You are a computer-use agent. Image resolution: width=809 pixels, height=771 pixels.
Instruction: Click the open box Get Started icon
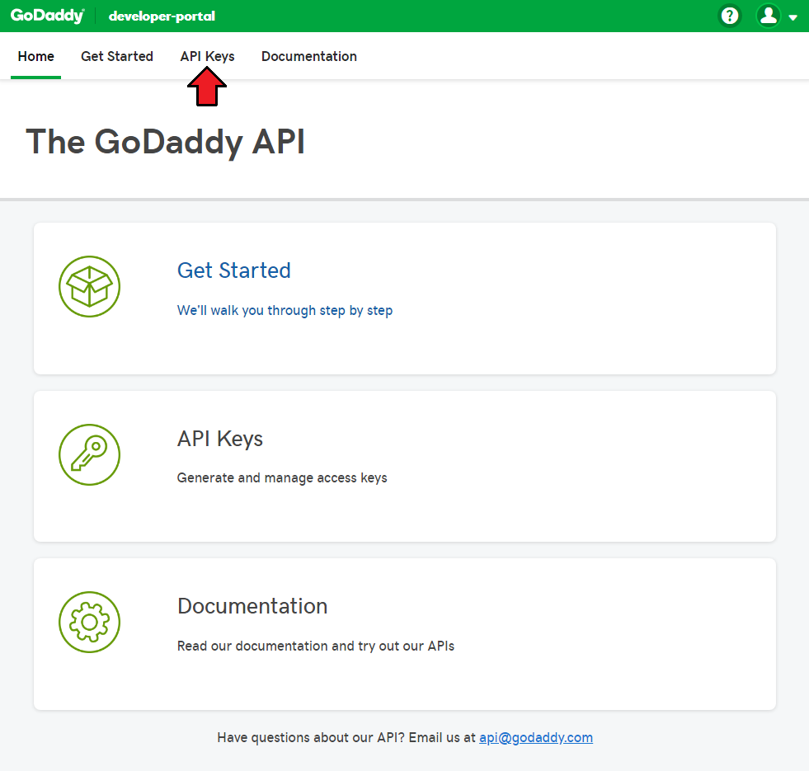point(89,286)
